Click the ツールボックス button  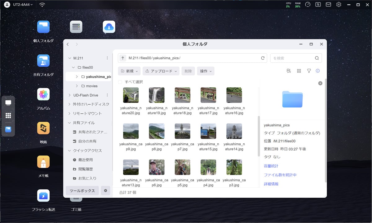coord(82,191)
